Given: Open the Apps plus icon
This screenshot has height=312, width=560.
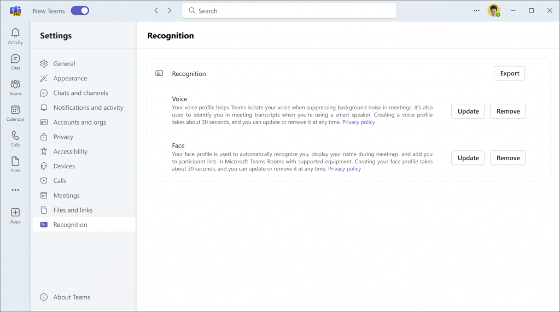Looking at the screenshot, I should pyautogui.click(x=15, y=213).
